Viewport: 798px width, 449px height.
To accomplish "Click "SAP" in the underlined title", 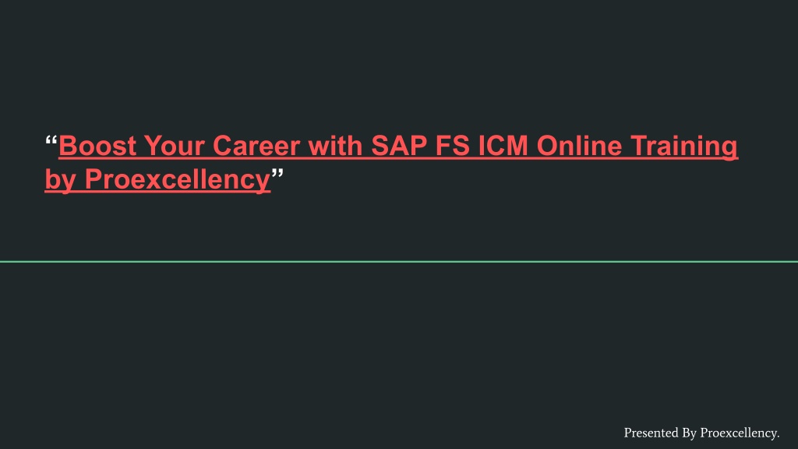I will (x=399, y=146).
